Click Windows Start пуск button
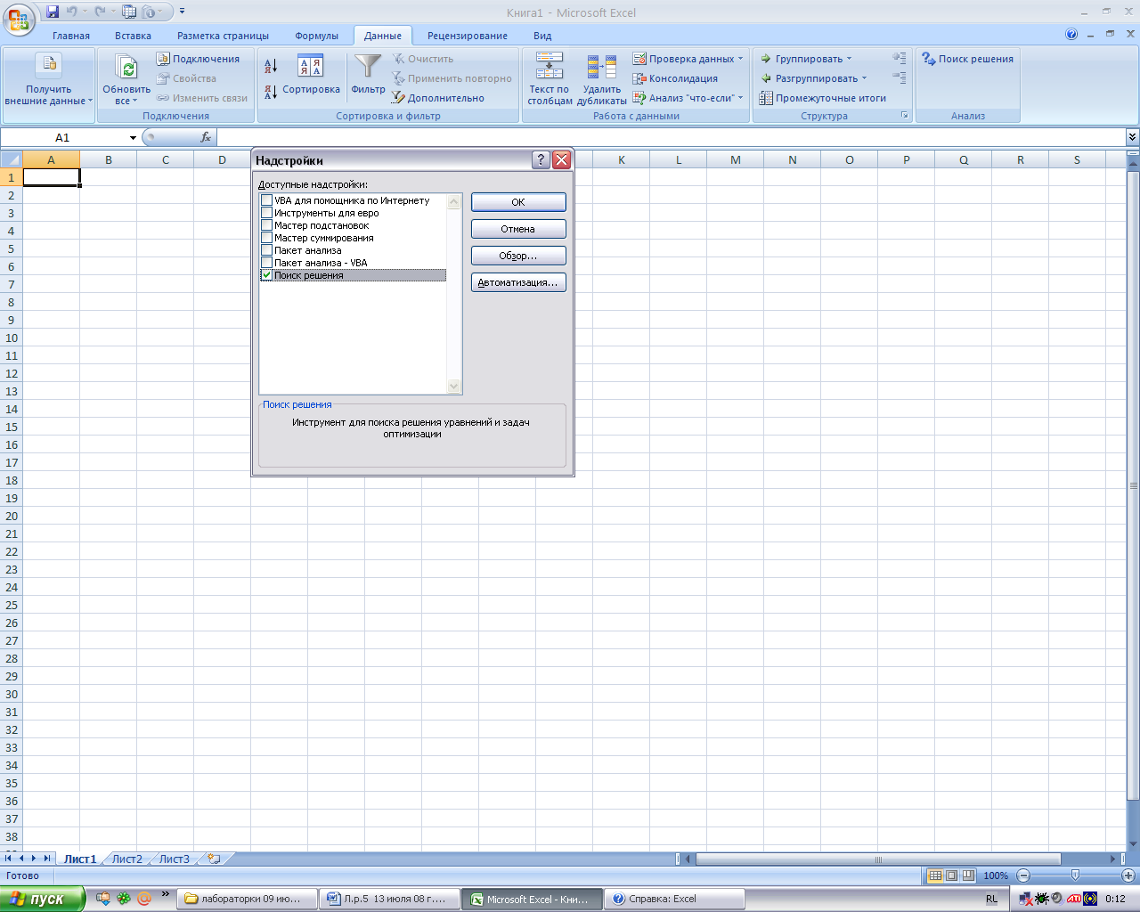 43,899
